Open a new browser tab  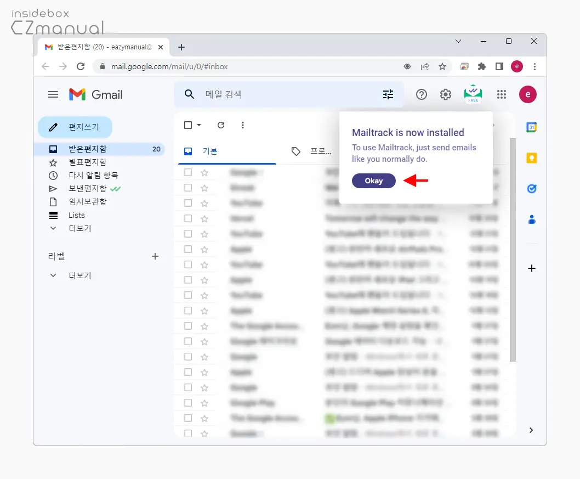tap(181, 47)
